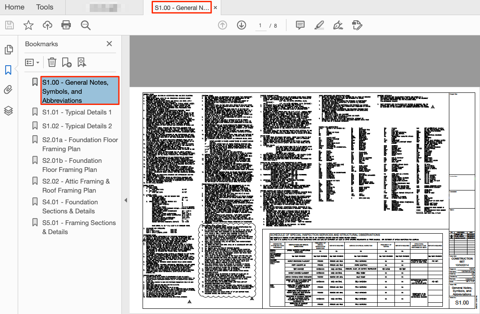Click the page number input field

coord(261,25)
